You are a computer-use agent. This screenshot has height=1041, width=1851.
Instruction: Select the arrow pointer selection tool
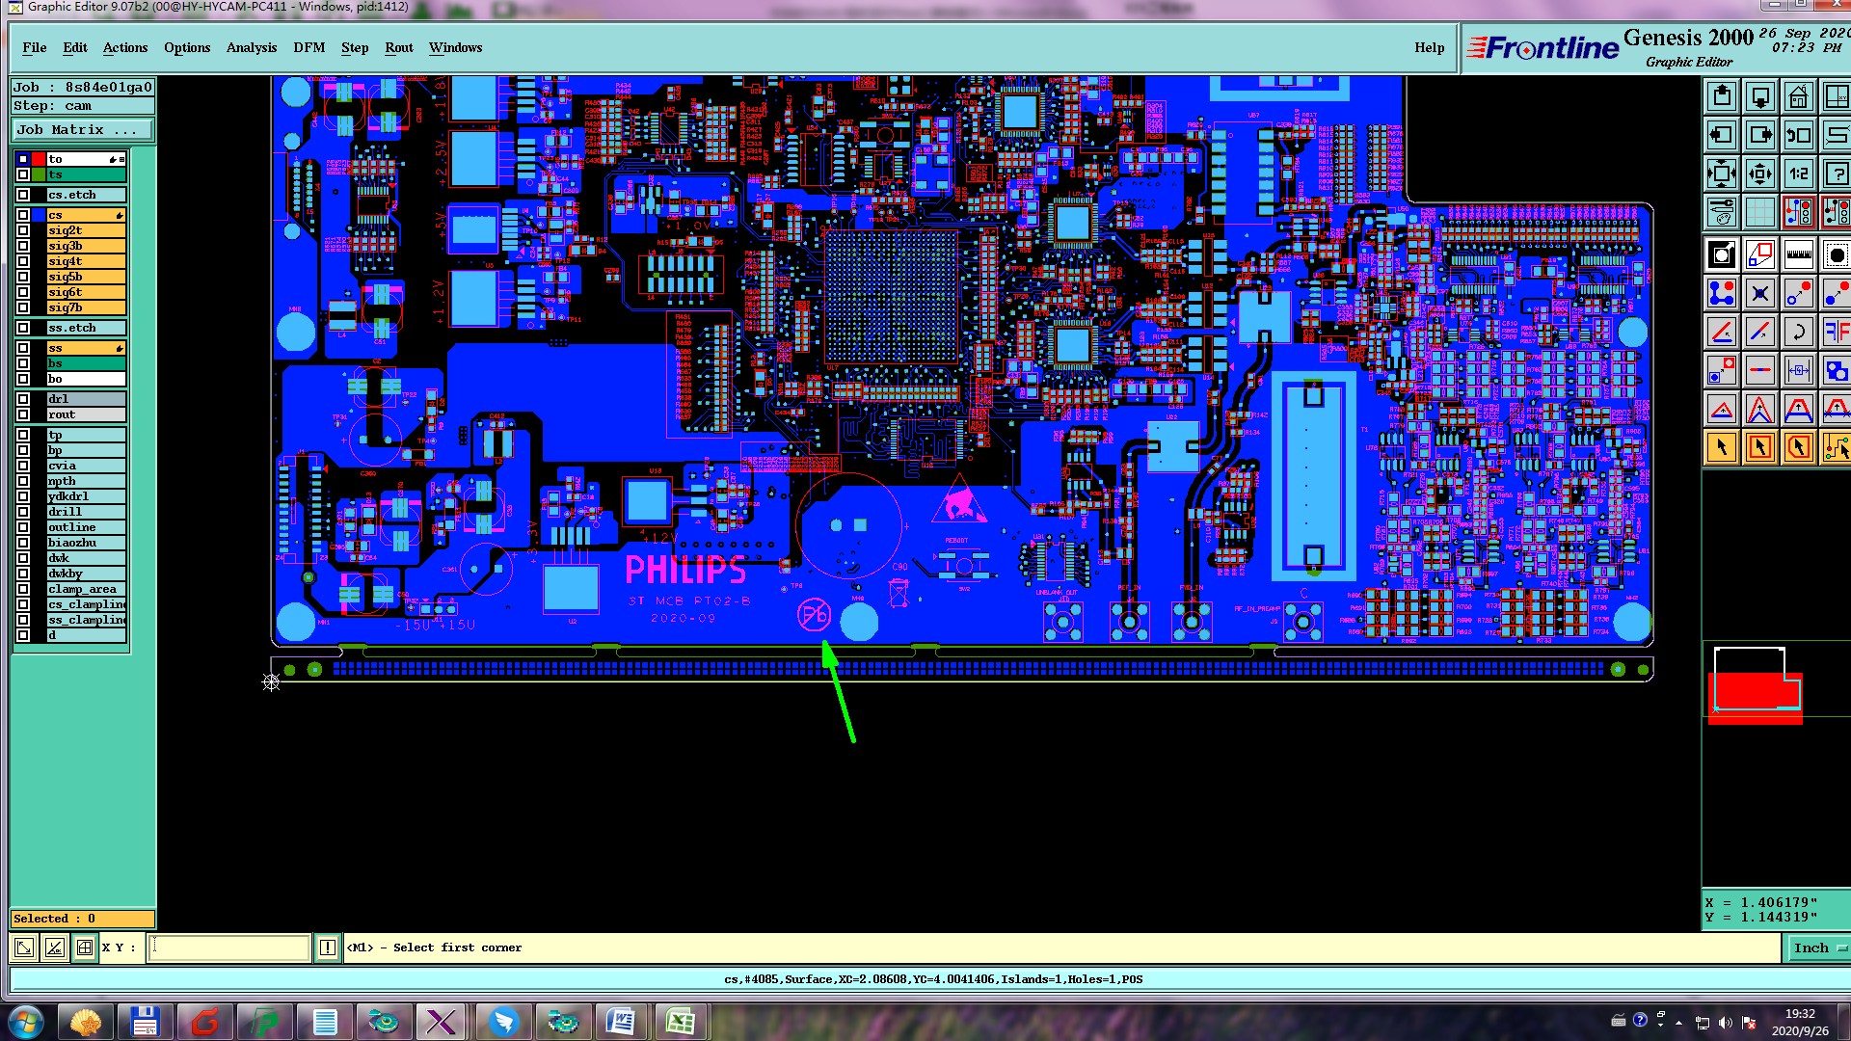click(x=1722, y=447)
